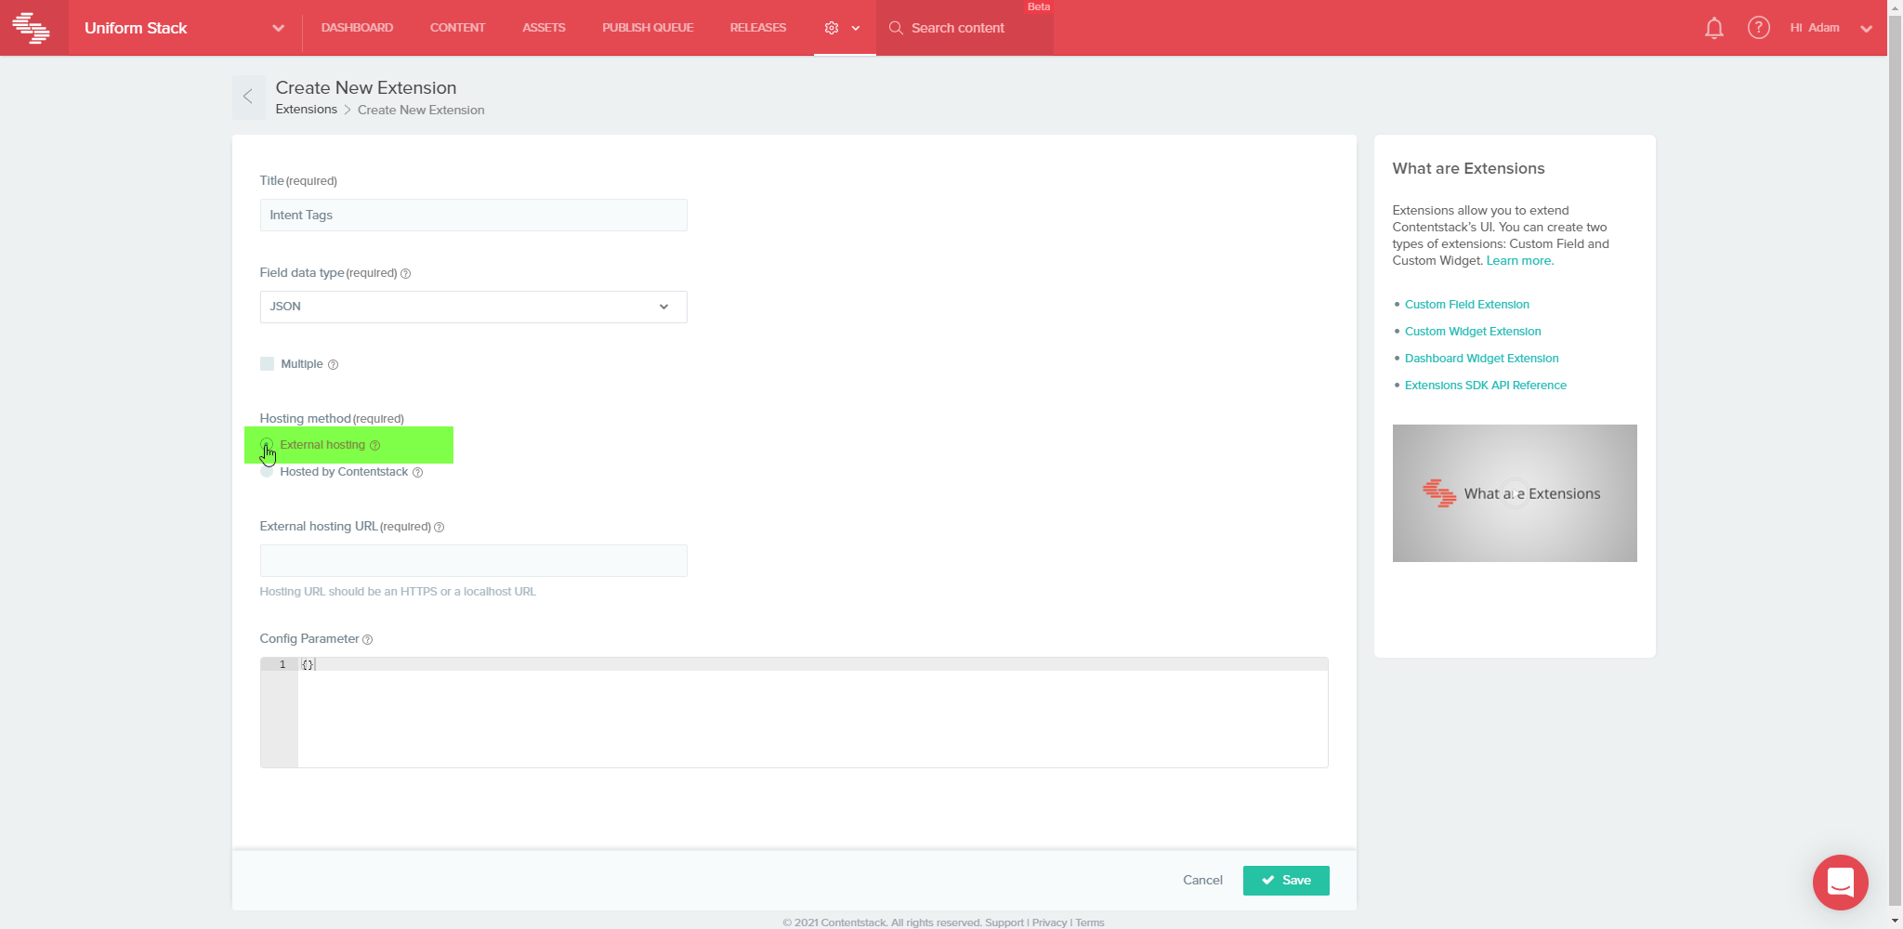
Task: Open the Assets tab
Action: [544, 28]
